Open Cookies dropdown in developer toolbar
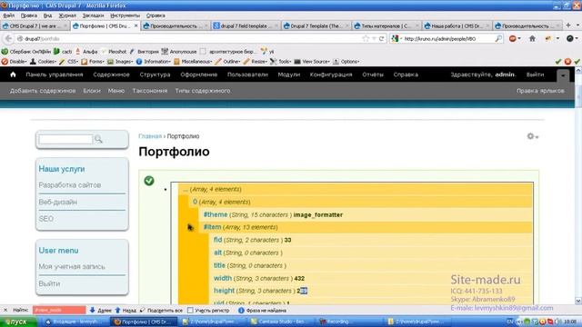This screenshot has height=327, width=582. [43, 62]
